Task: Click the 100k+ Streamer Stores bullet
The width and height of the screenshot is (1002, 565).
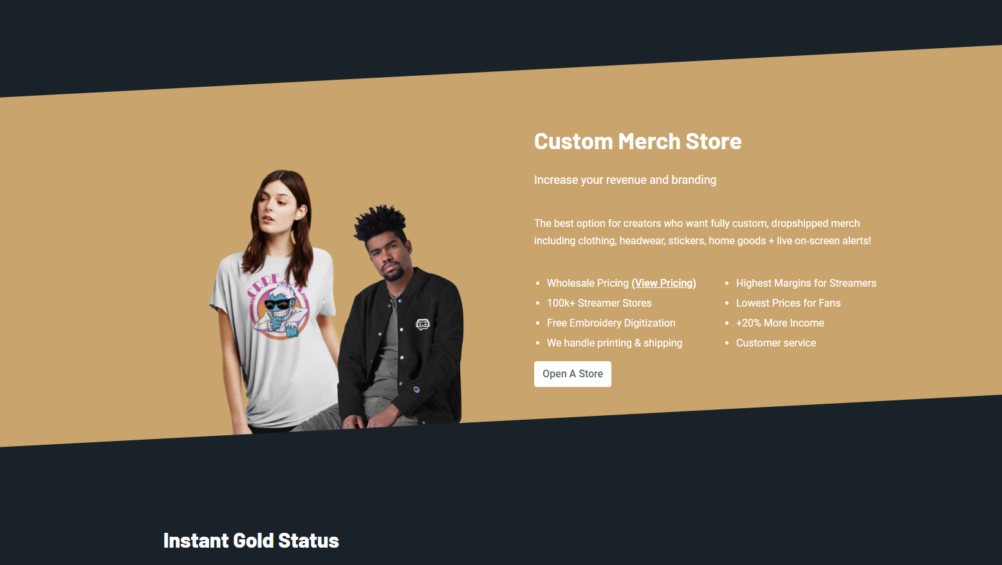Action: pos(599,303)
